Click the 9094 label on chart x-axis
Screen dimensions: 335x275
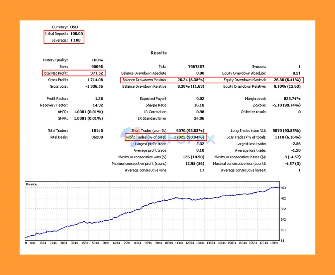(x=149, y=243)
